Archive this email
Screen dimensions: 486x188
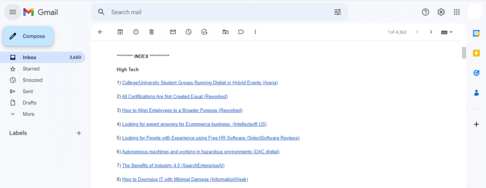point(120,32)
